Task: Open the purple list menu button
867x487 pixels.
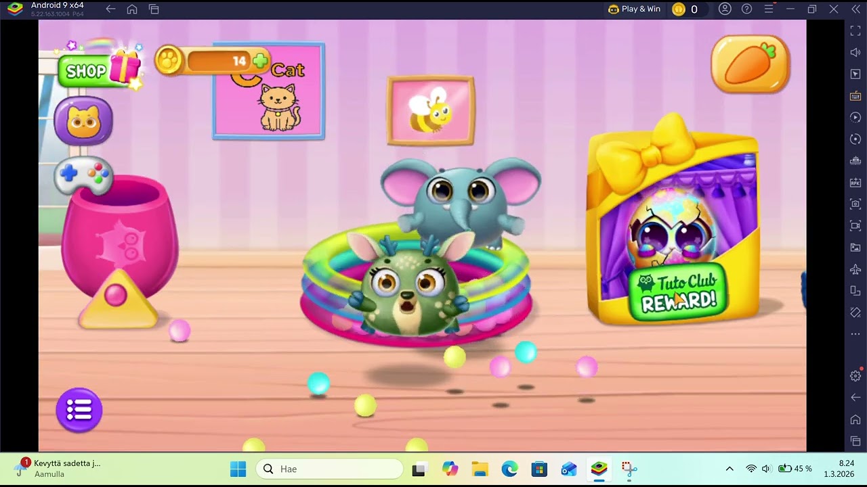Action: click(x=79, y=410)
